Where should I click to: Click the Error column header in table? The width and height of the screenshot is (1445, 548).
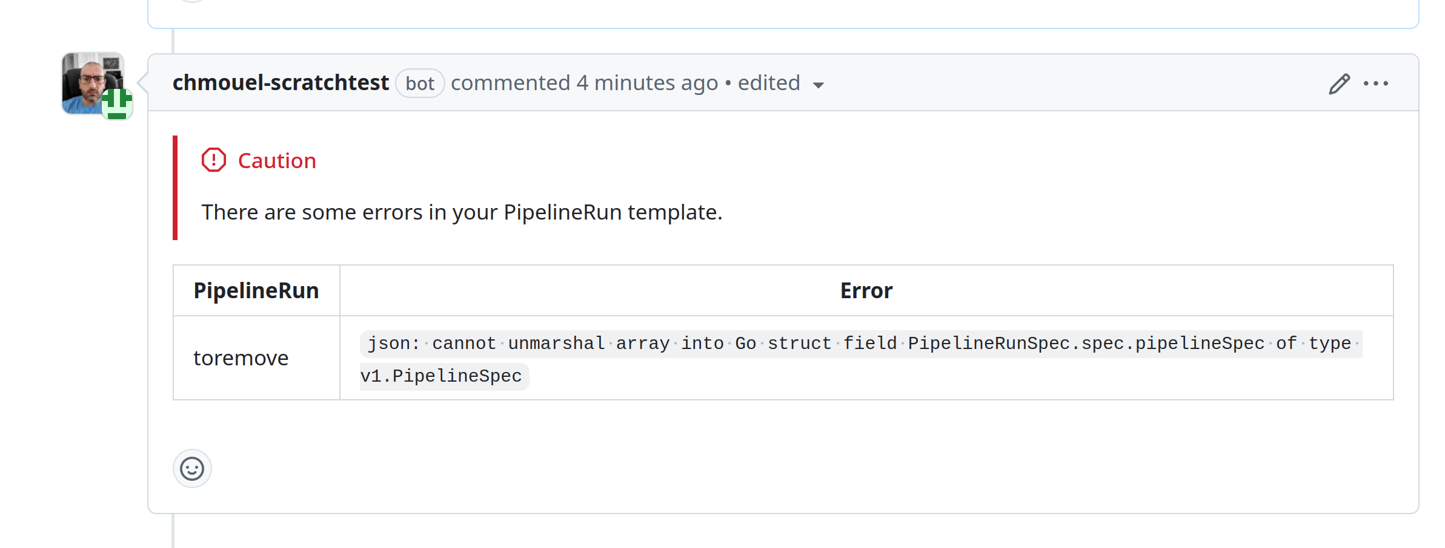pos(866,290)
